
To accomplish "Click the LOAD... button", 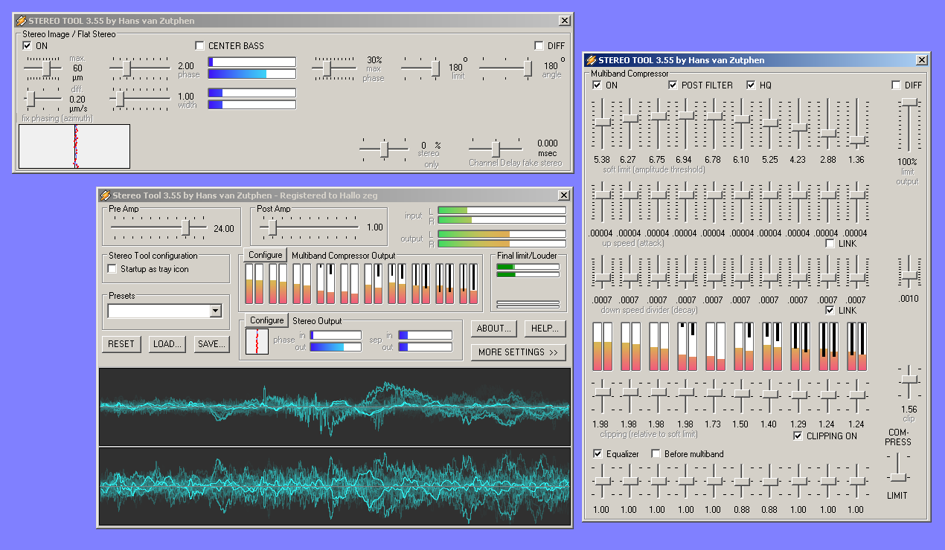I will (167, 344).
